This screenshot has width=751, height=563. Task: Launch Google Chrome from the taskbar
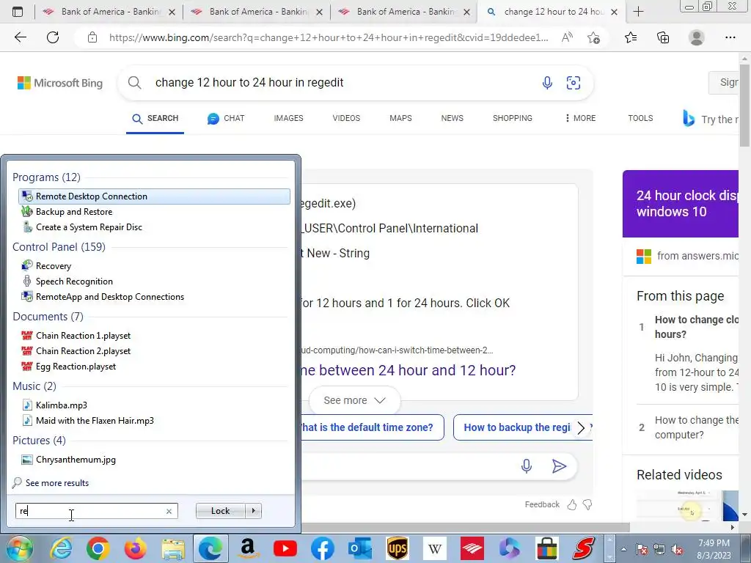tap(98, 548)
